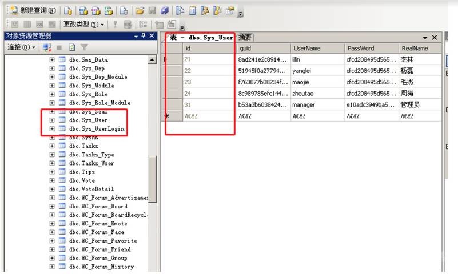Screen dimensions: 458x274
Task: Select the RealName cell 周涛
Action: [x=420, y=94]
